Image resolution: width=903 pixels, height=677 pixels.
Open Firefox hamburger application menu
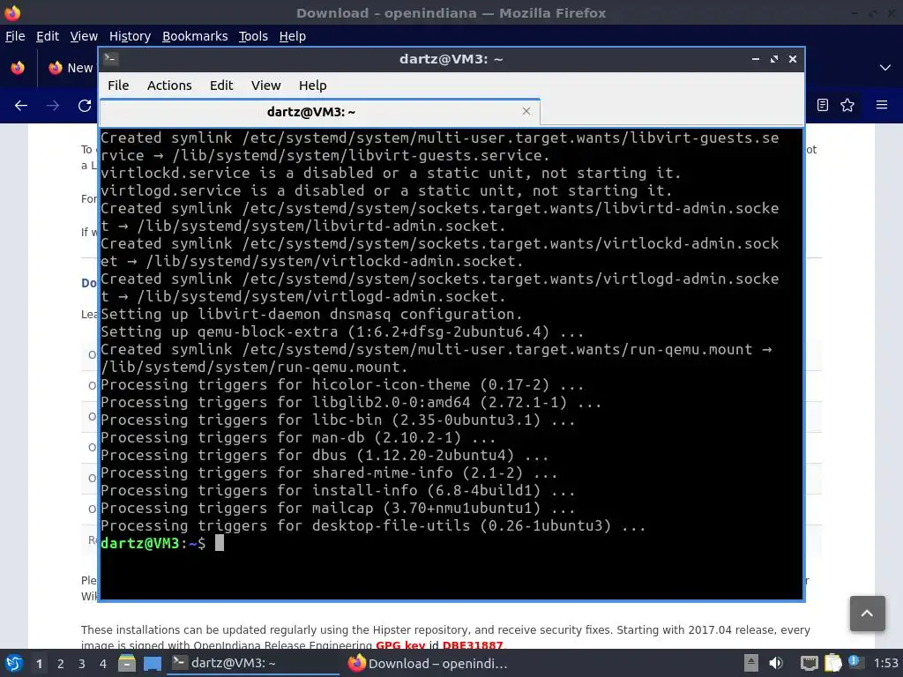click(882, 105)
